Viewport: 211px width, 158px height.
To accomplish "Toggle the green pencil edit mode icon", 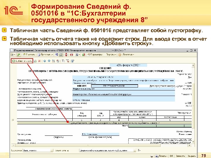I will (19, 55).
